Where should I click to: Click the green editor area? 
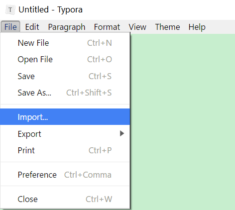point(183,122)
